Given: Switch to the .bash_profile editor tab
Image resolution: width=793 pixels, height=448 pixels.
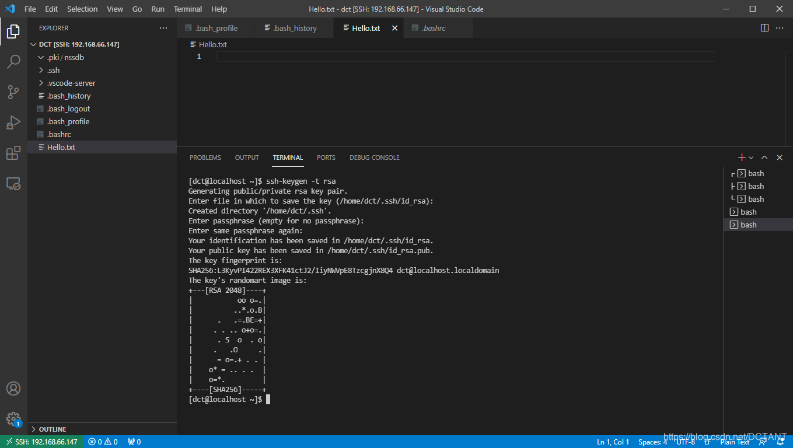Looking at the screenshot, I should [216, 28].
